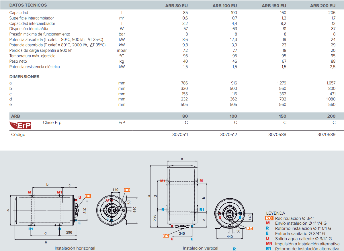
Task: Click the red M marker in the legend
Action: [x=268, y=223]
